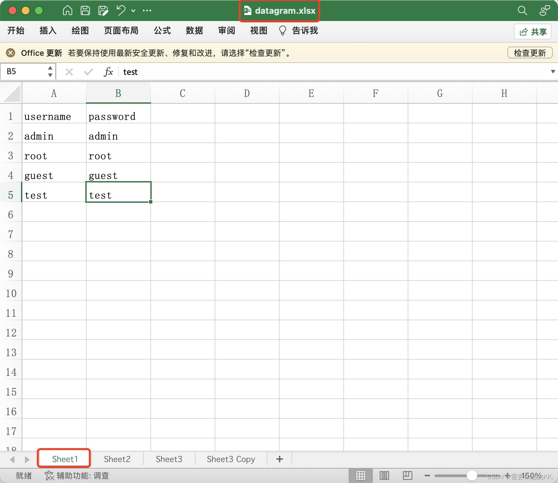This screenshot has height=483, width=558.
Task: Open the 审阅 ribbon tab
Action: click(226, 31)
